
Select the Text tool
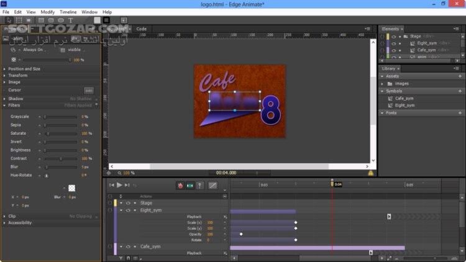click(70, 20)
